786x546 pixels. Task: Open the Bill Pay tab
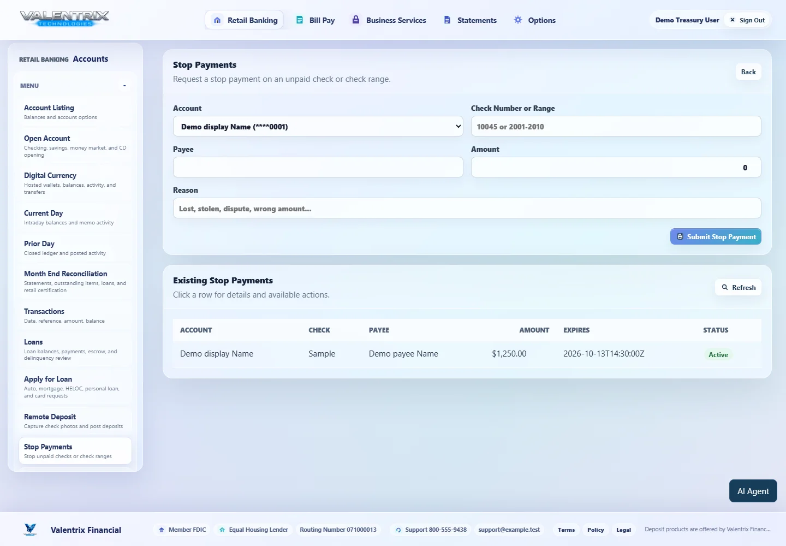point(315,20)
